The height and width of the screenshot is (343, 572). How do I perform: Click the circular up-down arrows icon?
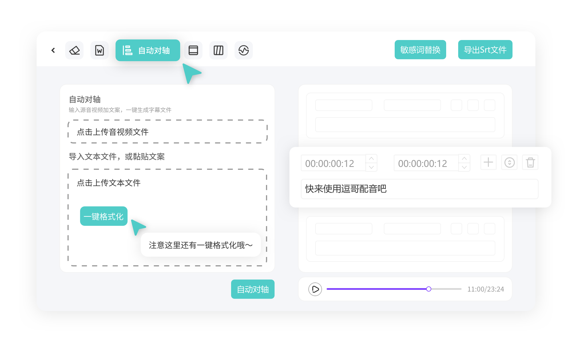[509, 162]
